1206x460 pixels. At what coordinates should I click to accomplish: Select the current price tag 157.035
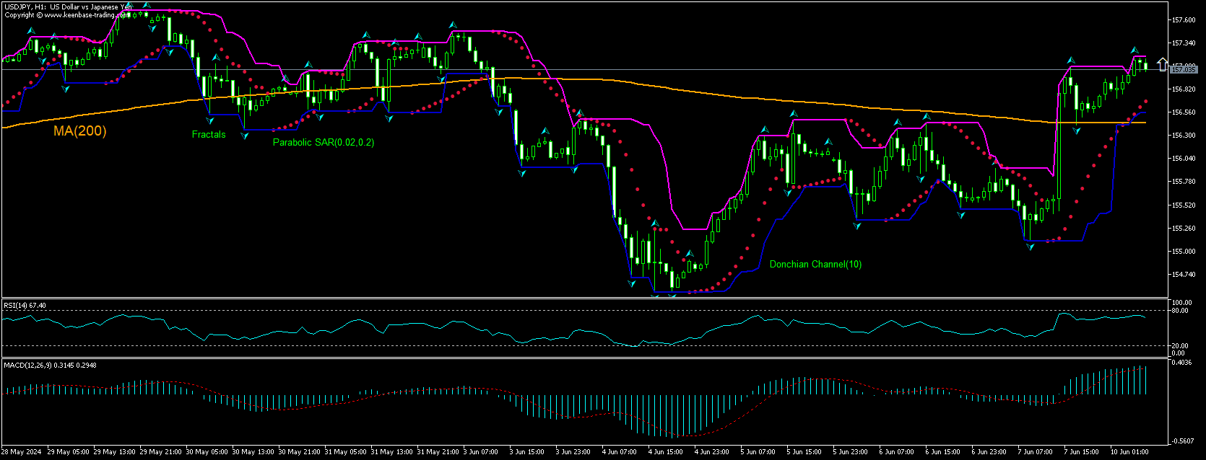point(1183,70)
